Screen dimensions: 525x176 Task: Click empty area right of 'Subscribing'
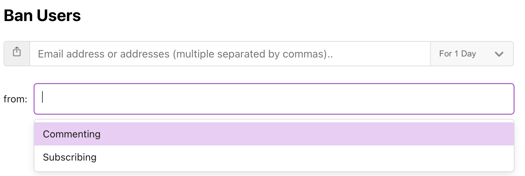pyautogui.click(x=305, y=157)
